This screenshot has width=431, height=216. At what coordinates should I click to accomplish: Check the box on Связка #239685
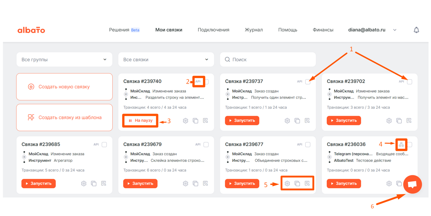pos(104,145)
